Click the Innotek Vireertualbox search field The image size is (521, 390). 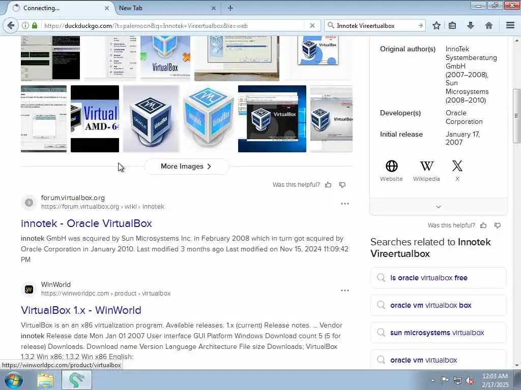(x=375, y=25)
